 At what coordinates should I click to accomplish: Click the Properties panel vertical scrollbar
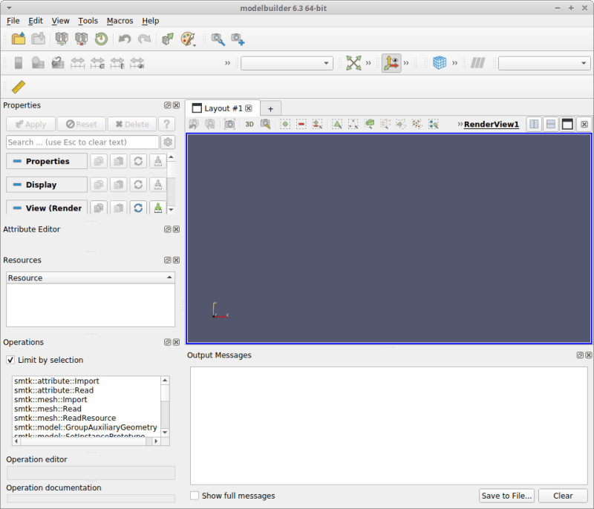click(x=172, y=183)
